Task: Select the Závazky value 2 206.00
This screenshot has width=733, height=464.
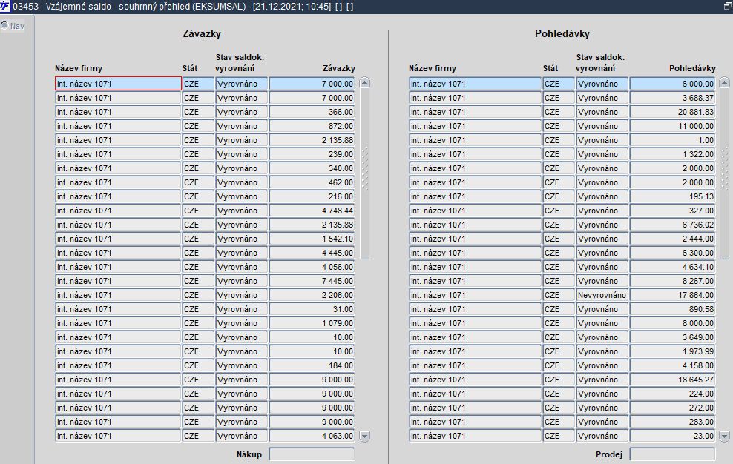Action: click(x=312, y=295)
